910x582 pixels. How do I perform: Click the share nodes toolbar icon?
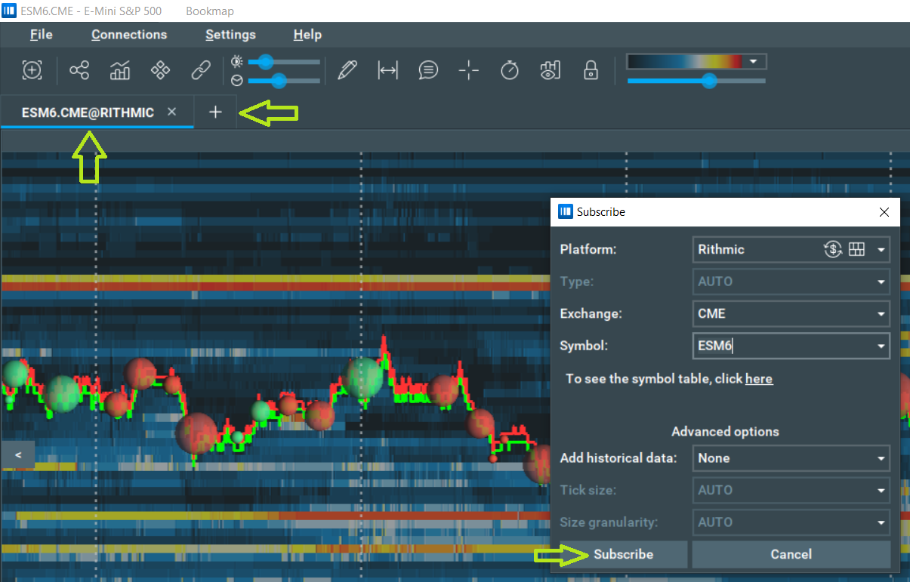click(x=79, y=71)
